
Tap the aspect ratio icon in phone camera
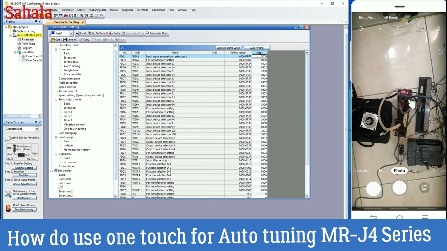(419, 29)
